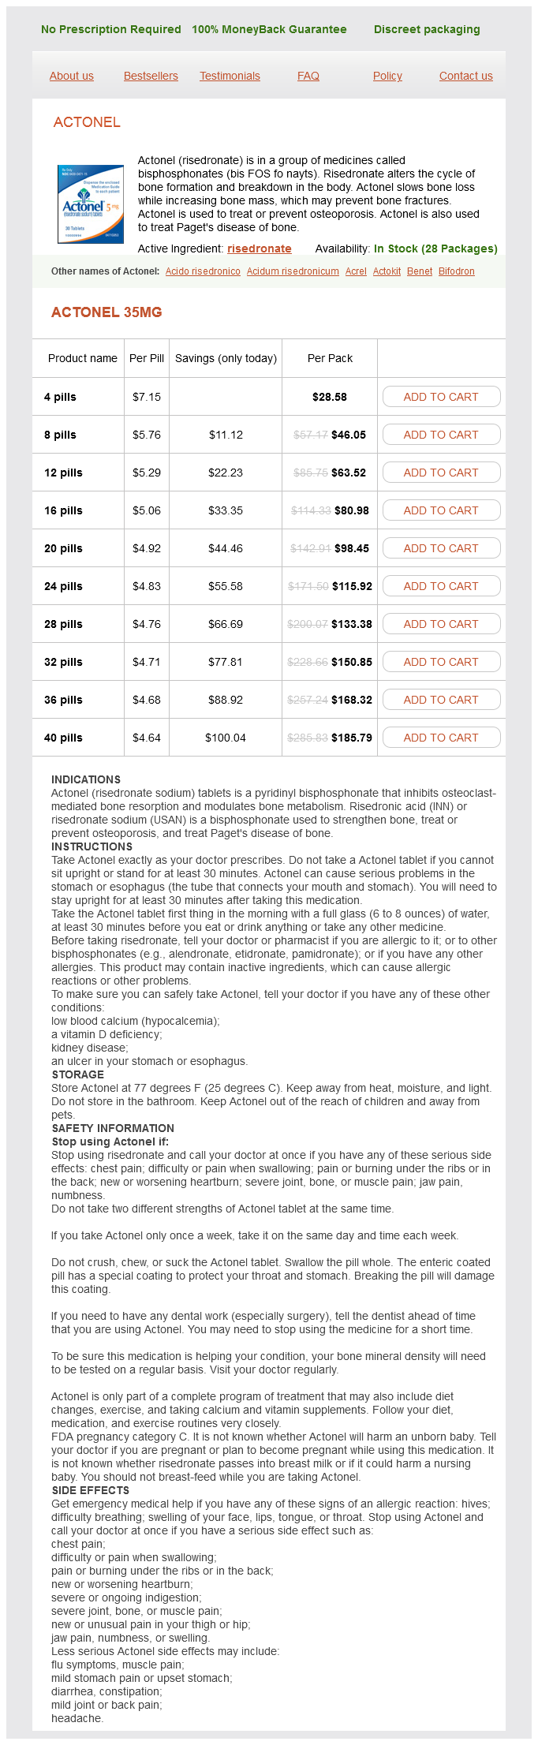Click the Acrel alternate name link
Image resolution: width=538 pixels, height=1745 pixels.
(x=356, y=271)
